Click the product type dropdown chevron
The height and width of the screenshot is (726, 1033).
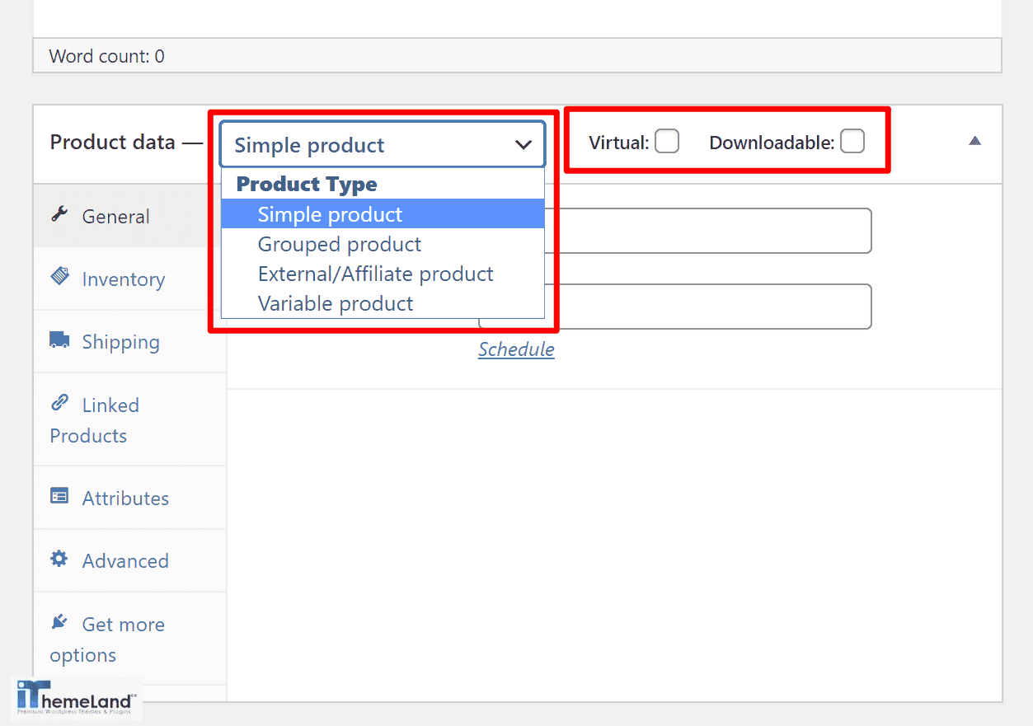pos(524,144)
